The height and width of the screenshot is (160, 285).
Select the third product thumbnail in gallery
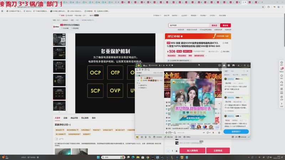(59, 66)
